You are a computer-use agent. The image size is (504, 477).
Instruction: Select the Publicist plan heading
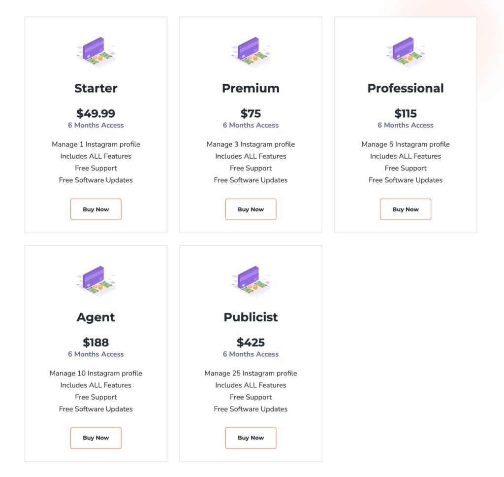click(x=251, y=317)
